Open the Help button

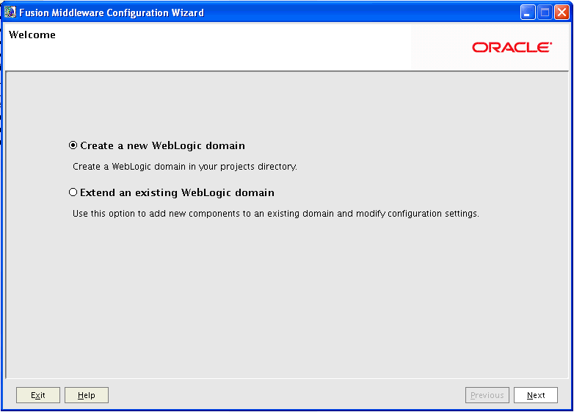[87, 395]
